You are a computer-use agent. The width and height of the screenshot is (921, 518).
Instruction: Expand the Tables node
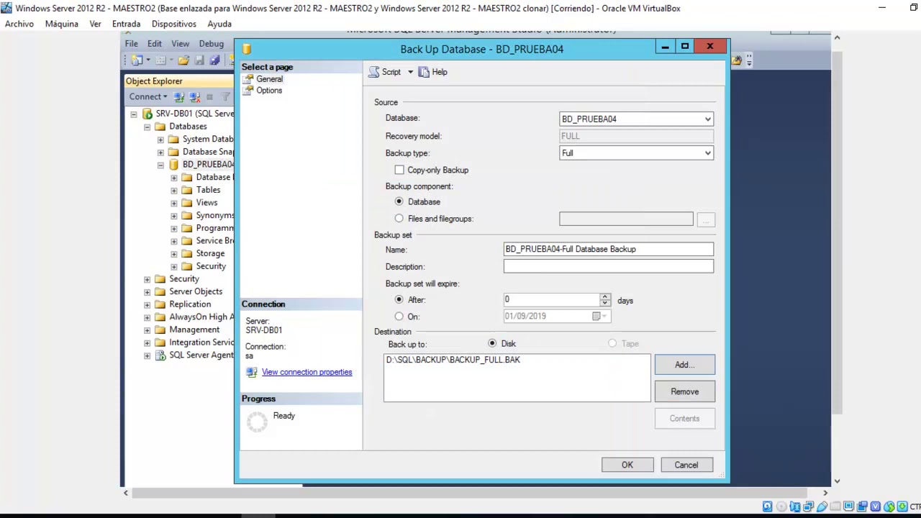click(x=174, y=190)
